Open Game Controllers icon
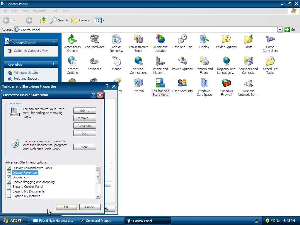 [270, 43]
